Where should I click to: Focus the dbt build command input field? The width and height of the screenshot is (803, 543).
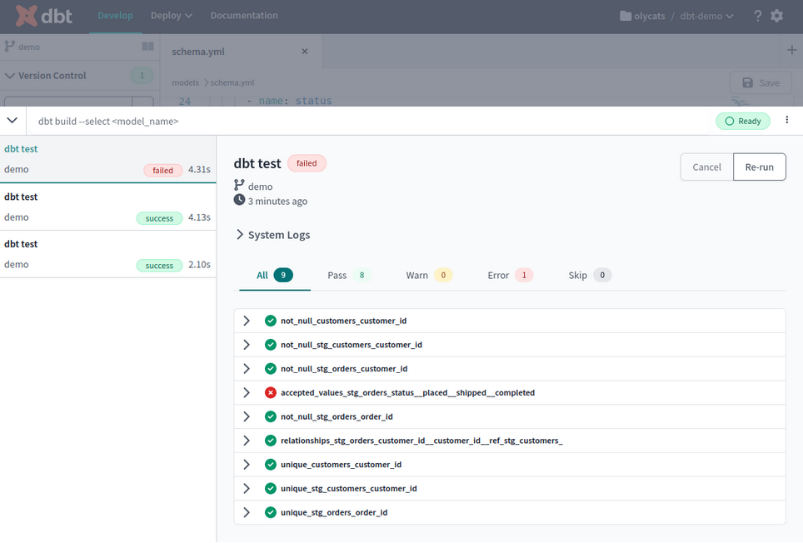[x=369, y=122]
